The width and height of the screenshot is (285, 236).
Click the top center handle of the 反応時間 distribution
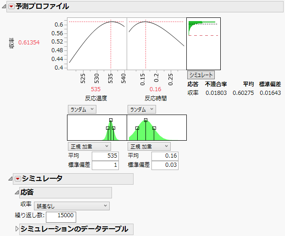pyautogui.click(x=145, y=120)
